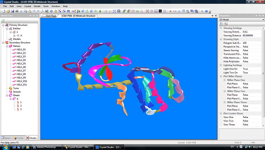Toggle the Perspective View False value
Viewport: 265px width, 150px height.
pyautogui.click(x=246, y=46)
